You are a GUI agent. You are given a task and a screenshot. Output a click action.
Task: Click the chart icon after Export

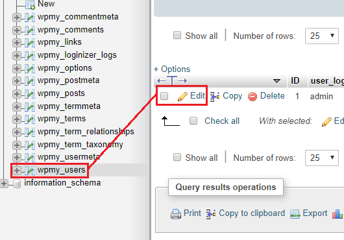click(x=338, y=214)
